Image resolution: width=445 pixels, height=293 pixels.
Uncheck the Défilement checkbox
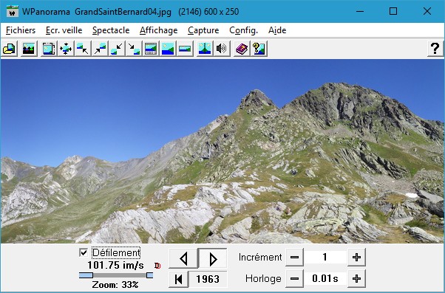click(x=84, y=252)
